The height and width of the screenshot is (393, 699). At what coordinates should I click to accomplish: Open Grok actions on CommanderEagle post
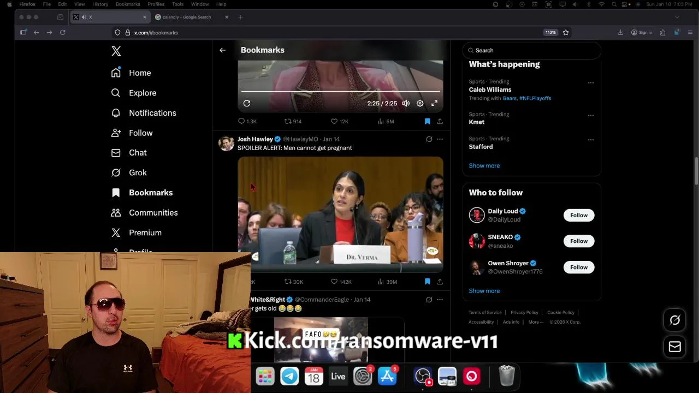429,300
